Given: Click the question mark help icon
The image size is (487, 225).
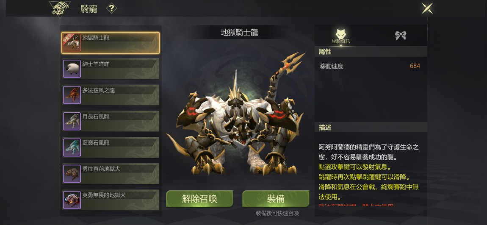Looking at the screenshot, I should point(111,8).
